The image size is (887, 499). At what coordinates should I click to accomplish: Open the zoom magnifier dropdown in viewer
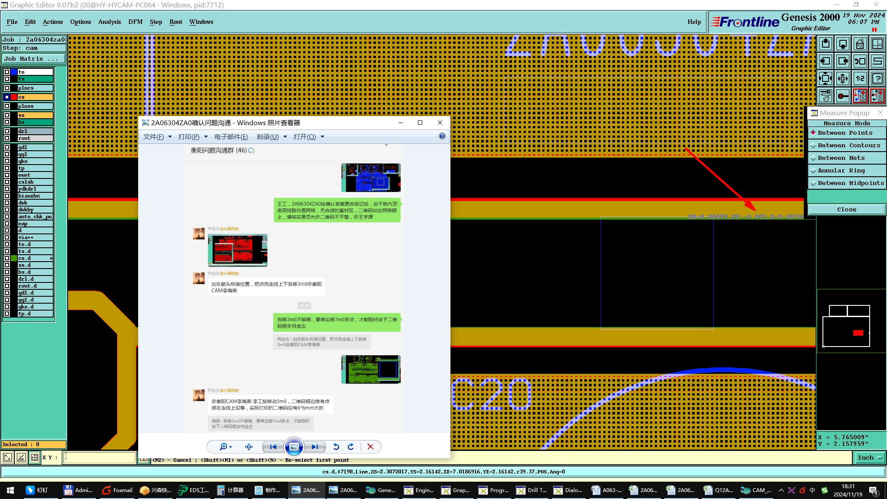225,447
